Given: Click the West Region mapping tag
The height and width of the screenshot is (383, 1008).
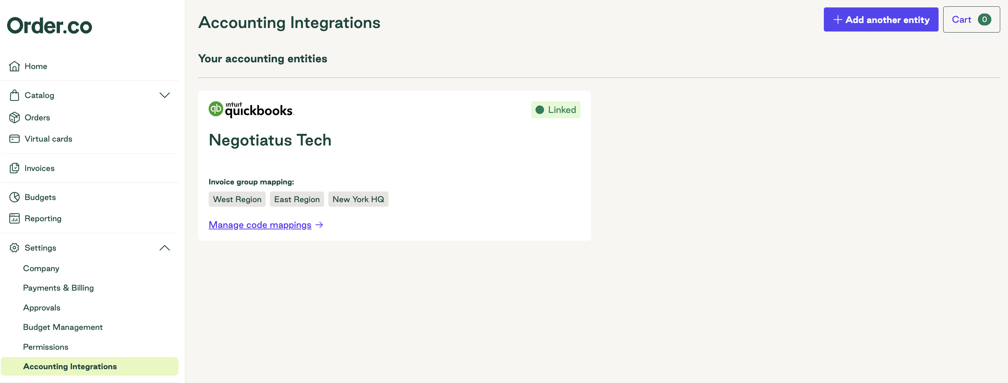Looking at the screenshot, I should click(237, 199).
